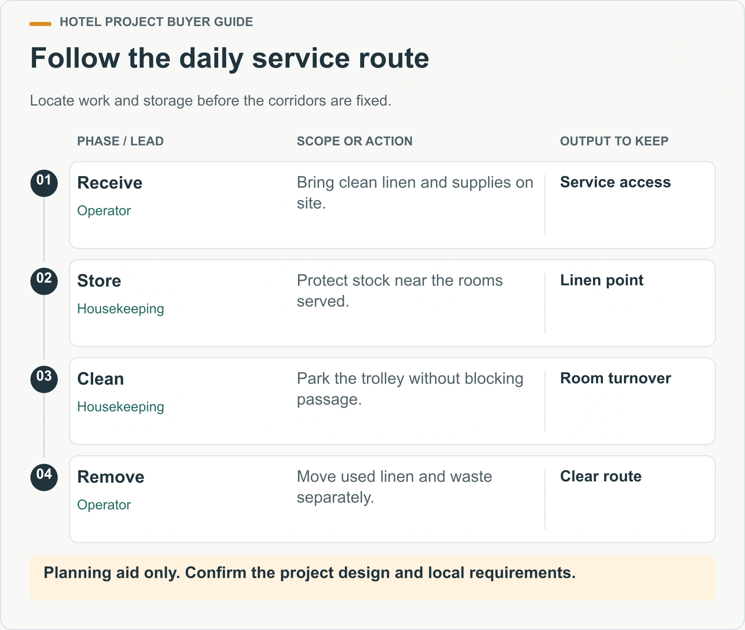Click 'Housekeeping' under the Clean phase

click(121, 407)
